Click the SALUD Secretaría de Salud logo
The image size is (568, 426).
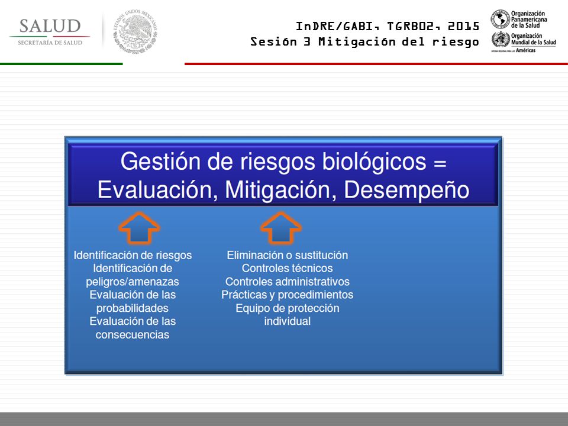(x=50, y=31)
